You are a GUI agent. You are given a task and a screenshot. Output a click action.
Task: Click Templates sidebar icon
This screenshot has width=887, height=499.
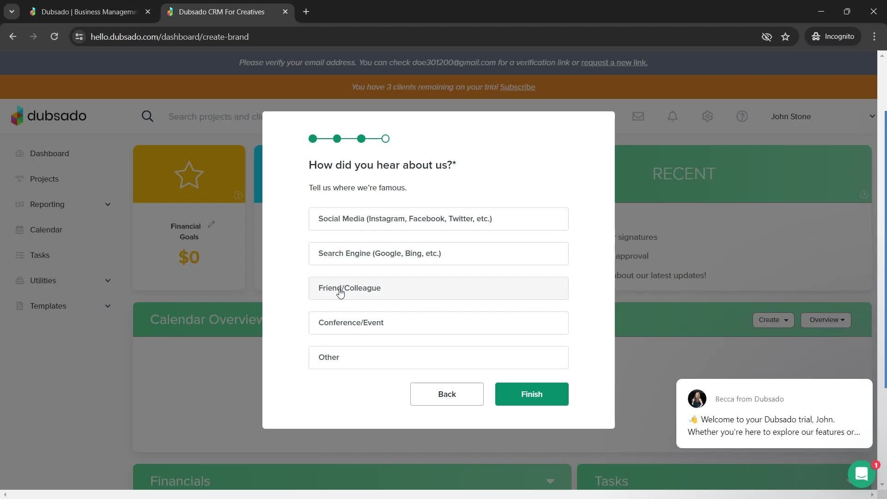(x=19, y=306)
